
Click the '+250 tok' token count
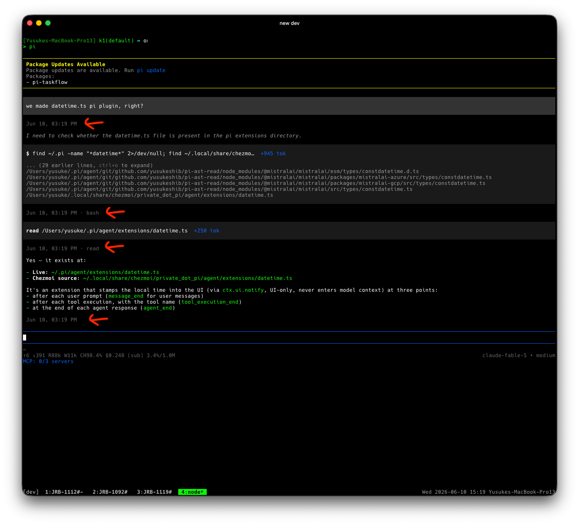(207, 231)
